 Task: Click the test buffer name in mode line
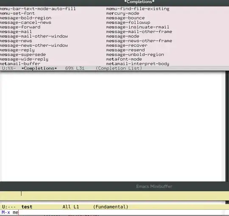(x=27, y=207)
